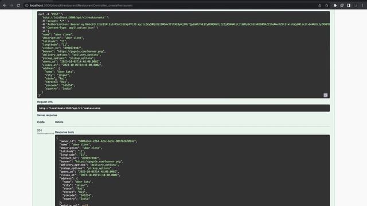Click the curl -X 'POST' line
This screenshot has width=367, height=206.
50,14
